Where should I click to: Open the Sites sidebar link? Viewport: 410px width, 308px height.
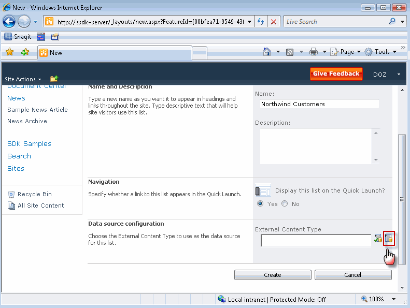[16, 169]
